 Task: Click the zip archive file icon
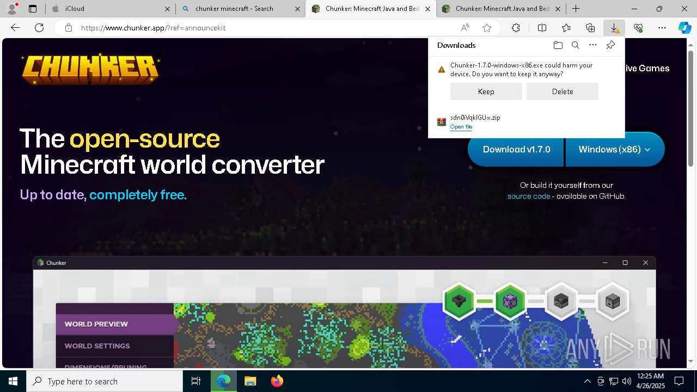pos(442,122)
